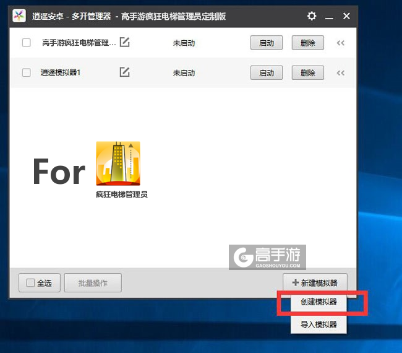The image size is (402, 353).
Task: Click the 疯狂电梯管理员 game thumbnail
Action: pyautogui.click(x=118, y=163)
